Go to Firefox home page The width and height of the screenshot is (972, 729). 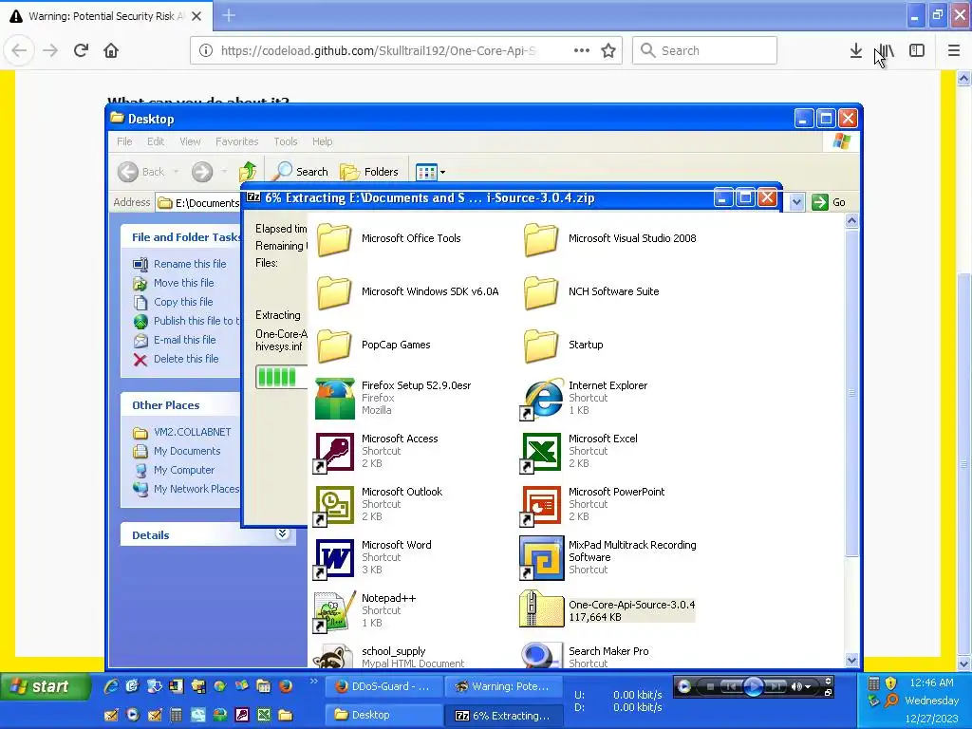111,51
